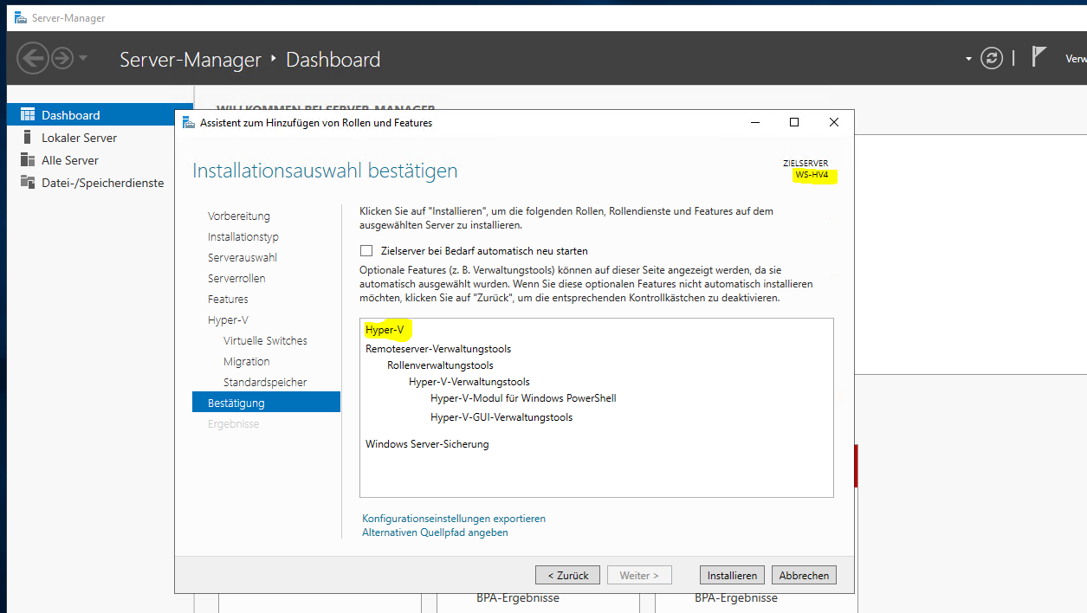Click the Dashboard grid icon

coord(27,115)
